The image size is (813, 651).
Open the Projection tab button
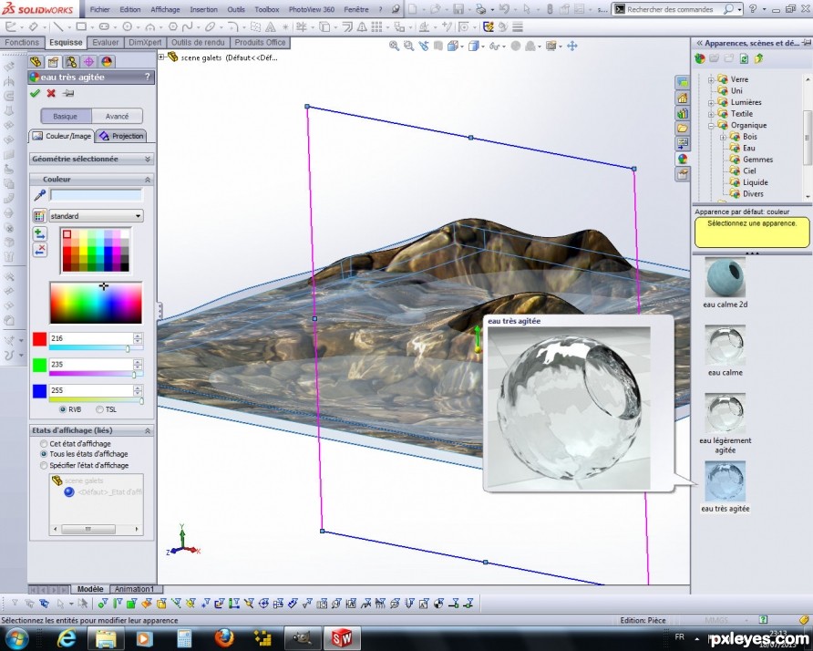[x=121, y=136]
